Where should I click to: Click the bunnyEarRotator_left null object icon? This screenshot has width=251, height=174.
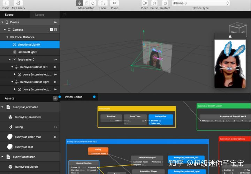click(17, 67)
